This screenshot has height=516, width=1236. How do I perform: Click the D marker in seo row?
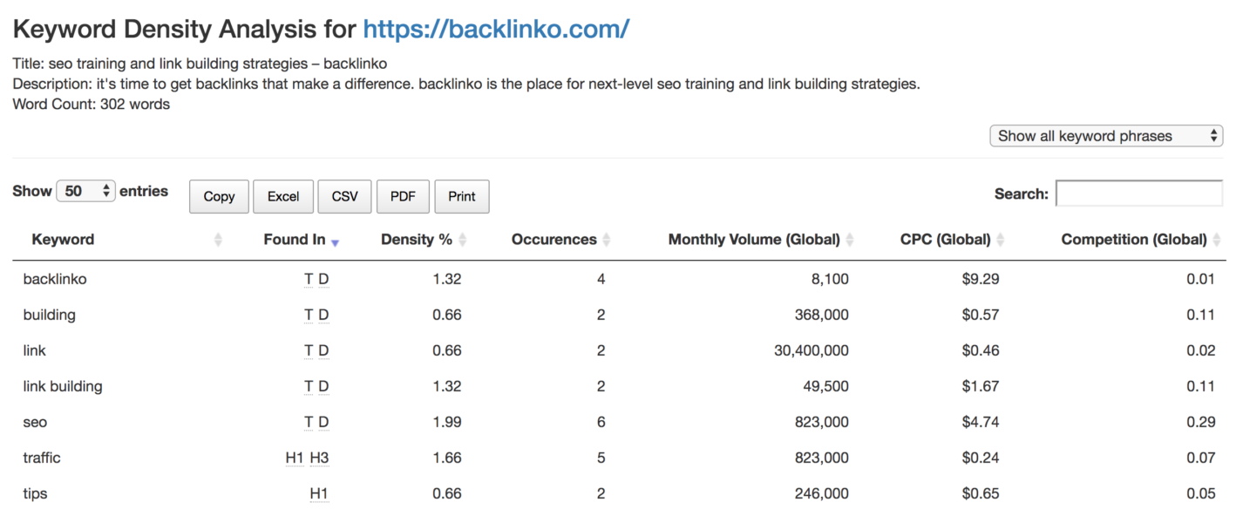tap(323, 423)
